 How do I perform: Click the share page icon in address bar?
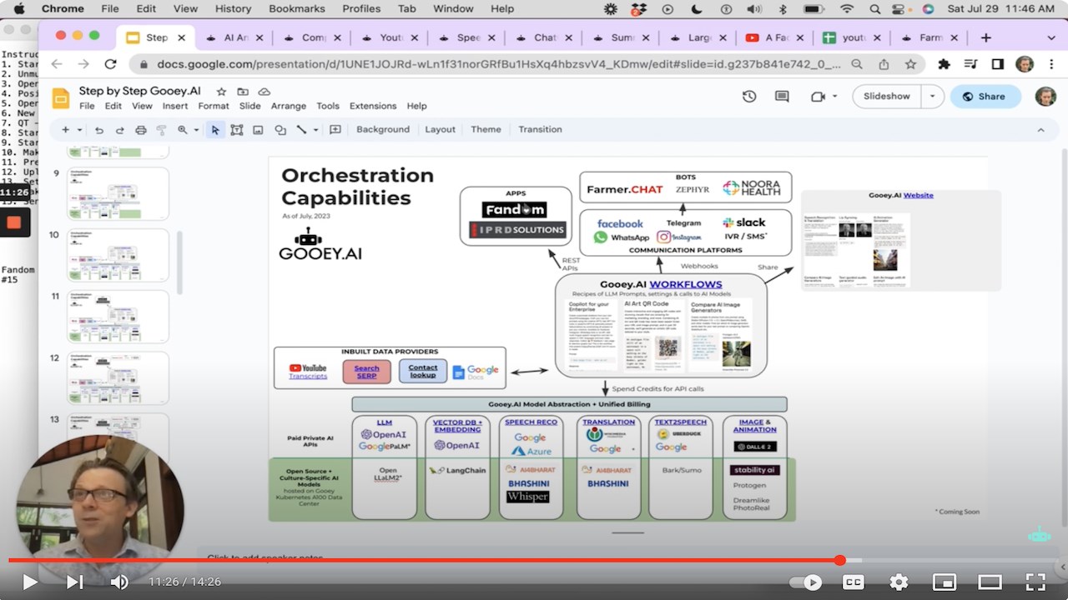[884, 64]
